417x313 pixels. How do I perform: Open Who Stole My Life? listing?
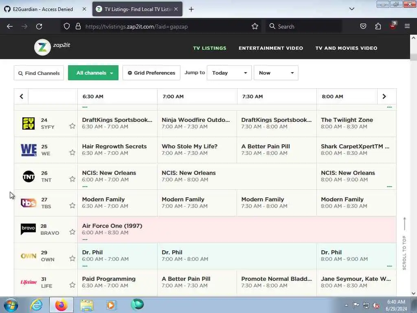[197, 150]
